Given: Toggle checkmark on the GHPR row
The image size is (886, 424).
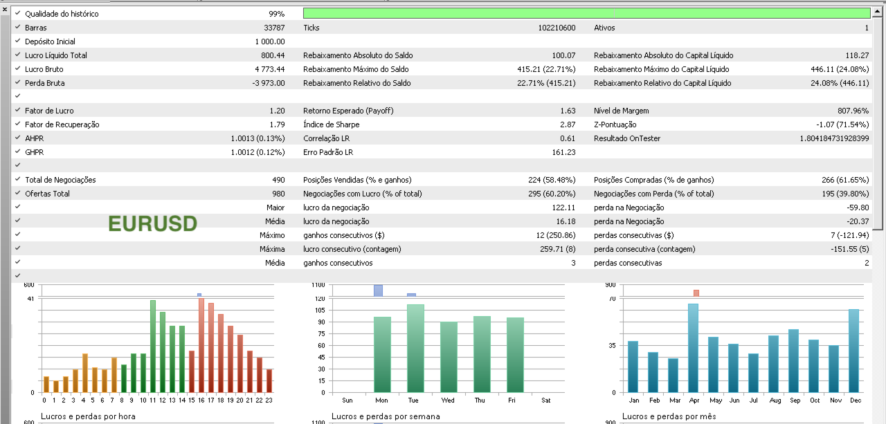Looking at the screenshot, I should pos(17,152).
